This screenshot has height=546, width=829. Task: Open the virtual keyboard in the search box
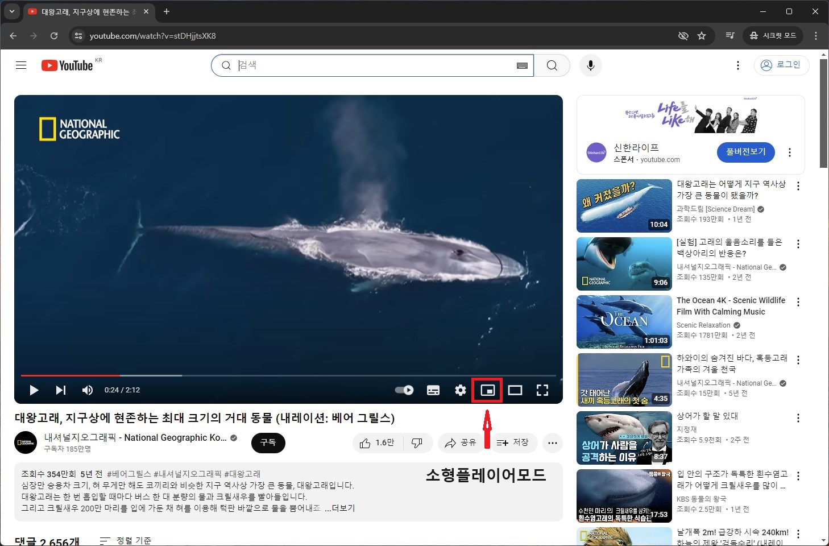(x=522, y=65)
